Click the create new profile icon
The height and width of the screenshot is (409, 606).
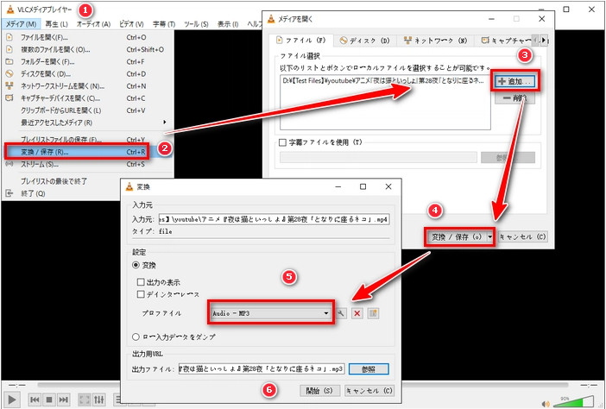(373, 313)
